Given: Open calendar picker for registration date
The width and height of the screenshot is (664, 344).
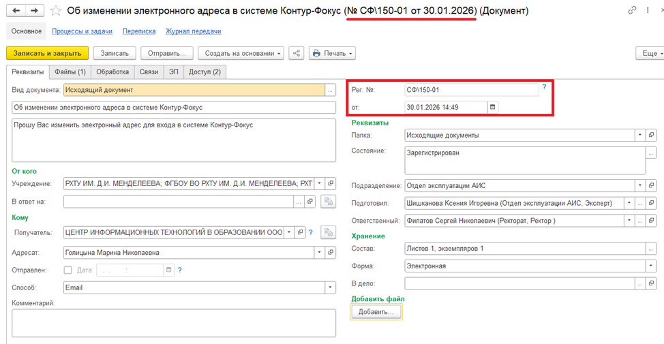Looking at the screenshot, I should pyautogui.click(x=494, y=107).
